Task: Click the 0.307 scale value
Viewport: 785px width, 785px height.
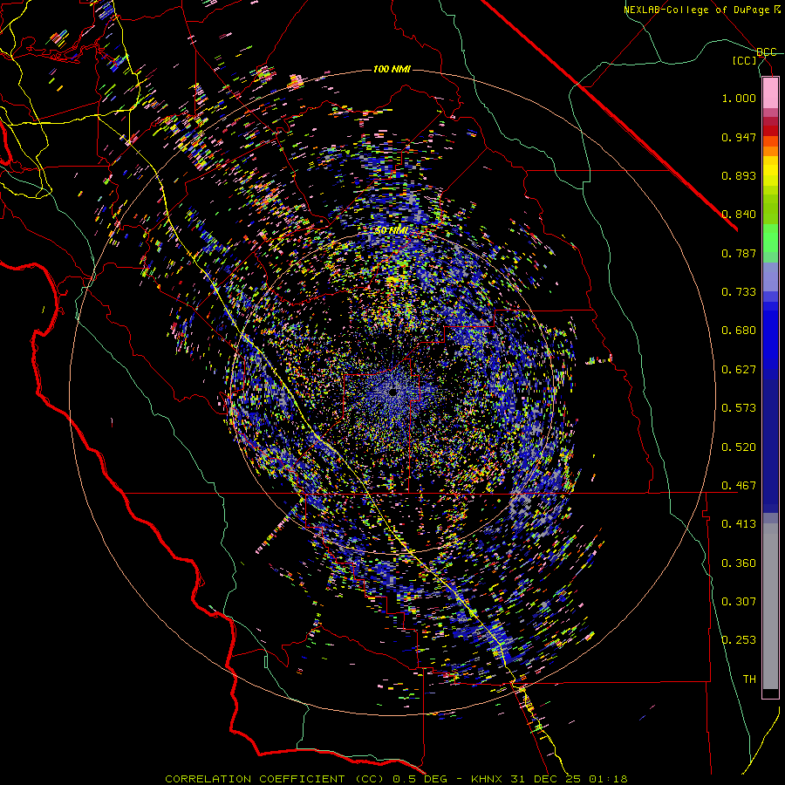Action: [x=739, y=602]
